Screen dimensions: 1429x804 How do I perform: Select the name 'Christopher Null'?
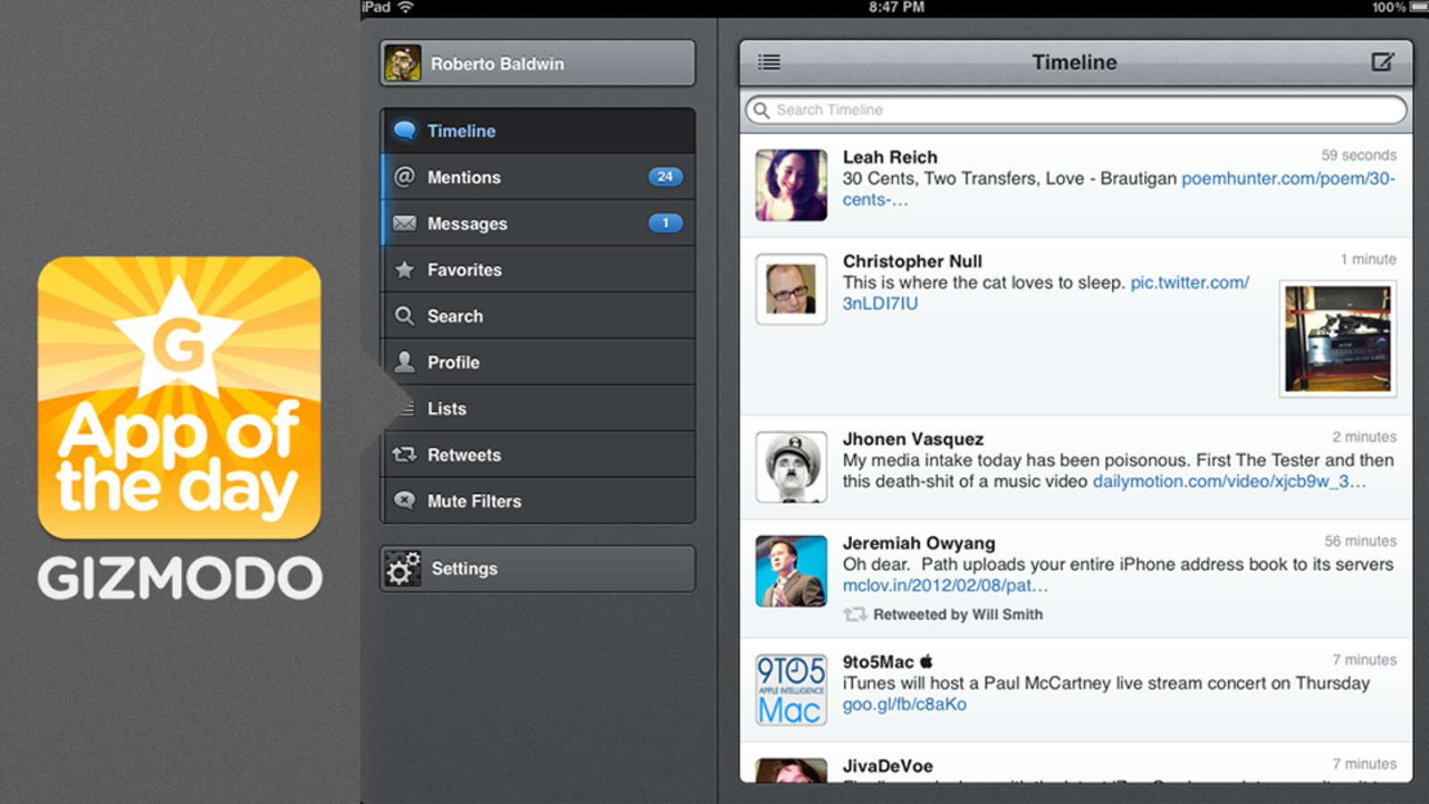click(913, 262)
